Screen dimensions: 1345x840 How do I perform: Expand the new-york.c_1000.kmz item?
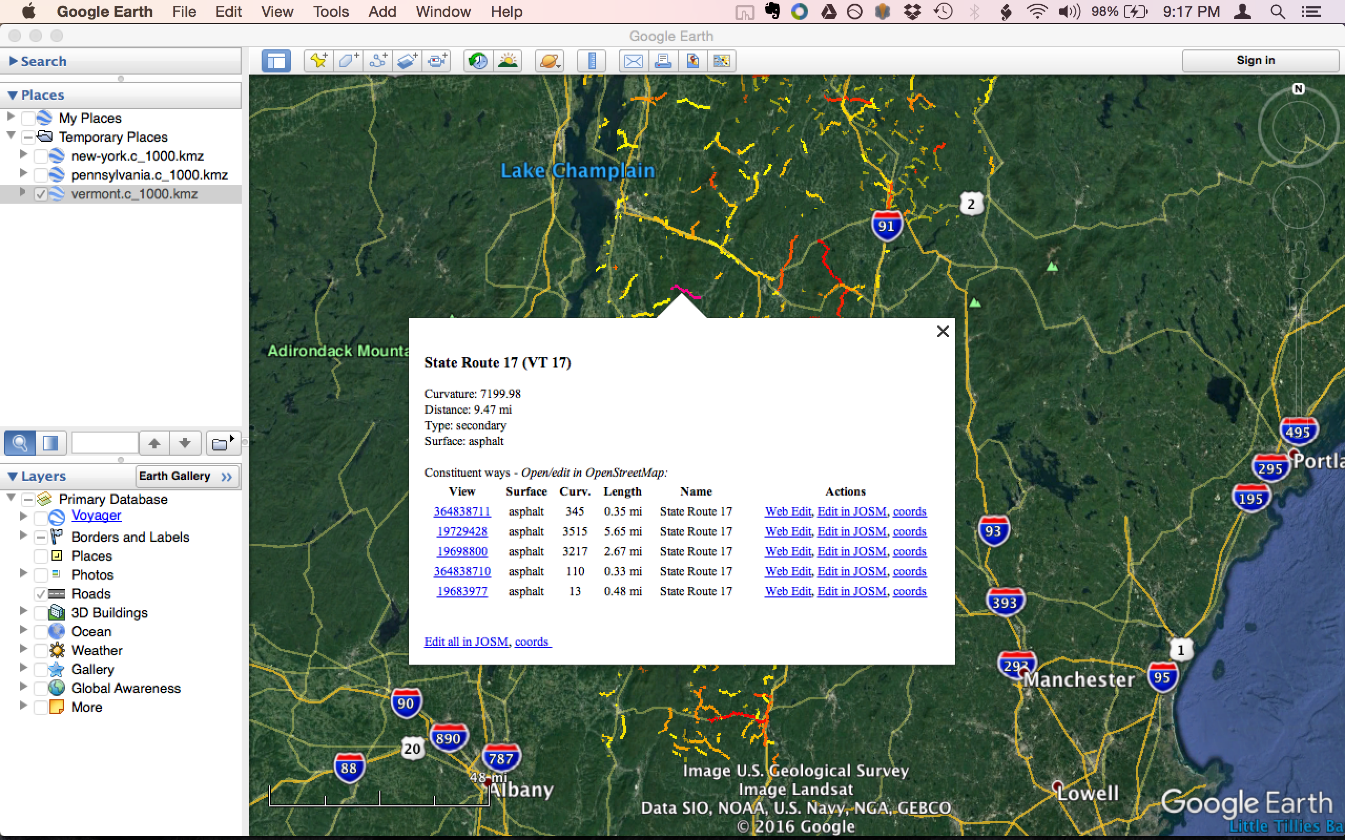click(x=23, y=155)
